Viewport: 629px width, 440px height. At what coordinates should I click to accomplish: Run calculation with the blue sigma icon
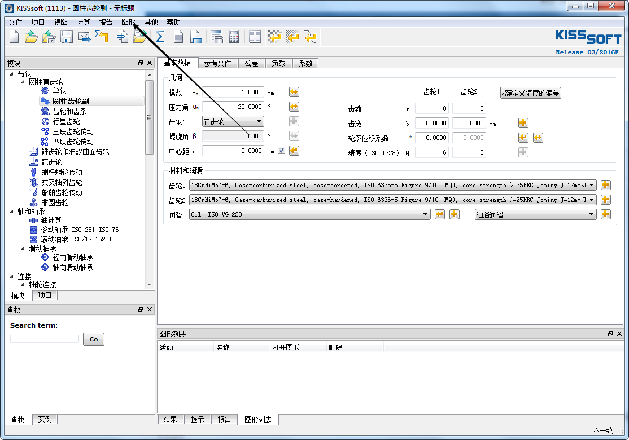(160, 37)
